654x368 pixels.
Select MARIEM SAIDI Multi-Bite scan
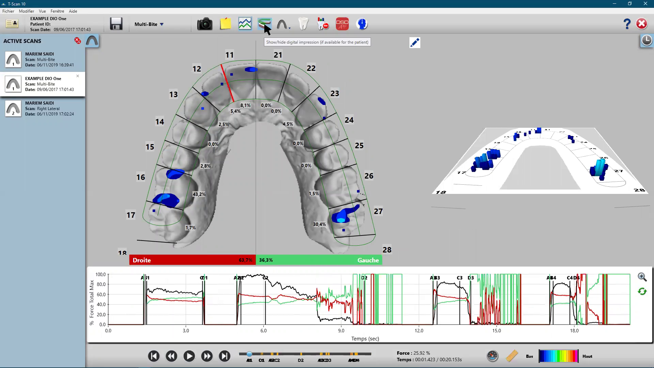[43, 59]
